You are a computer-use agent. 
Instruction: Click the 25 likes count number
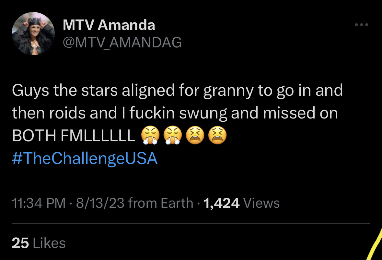[x=20, y=243]
